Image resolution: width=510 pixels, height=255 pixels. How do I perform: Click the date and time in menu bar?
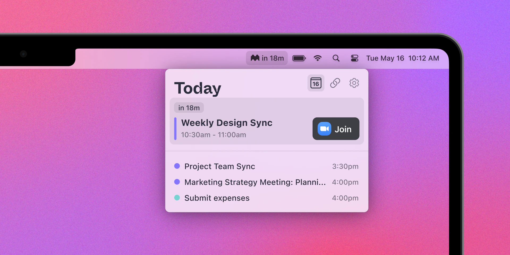pyautogui.click(x=402, y=58)
